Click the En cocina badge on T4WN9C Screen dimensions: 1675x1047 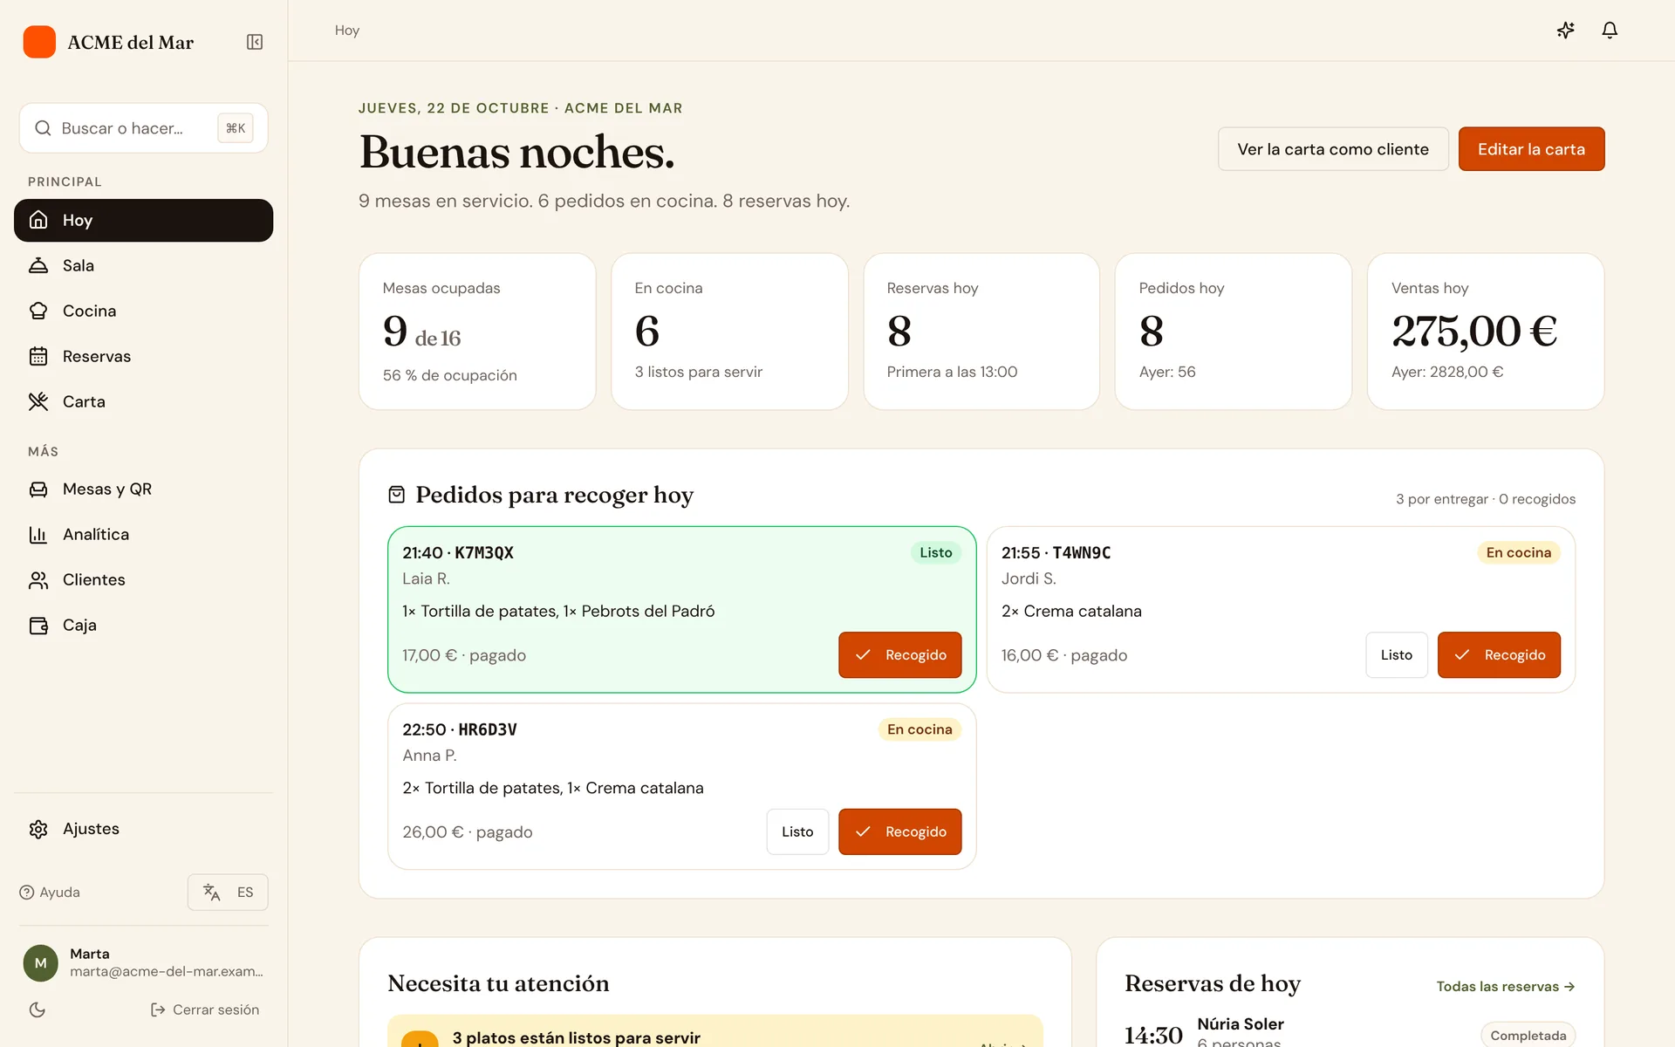click(x=1518, y=552)
